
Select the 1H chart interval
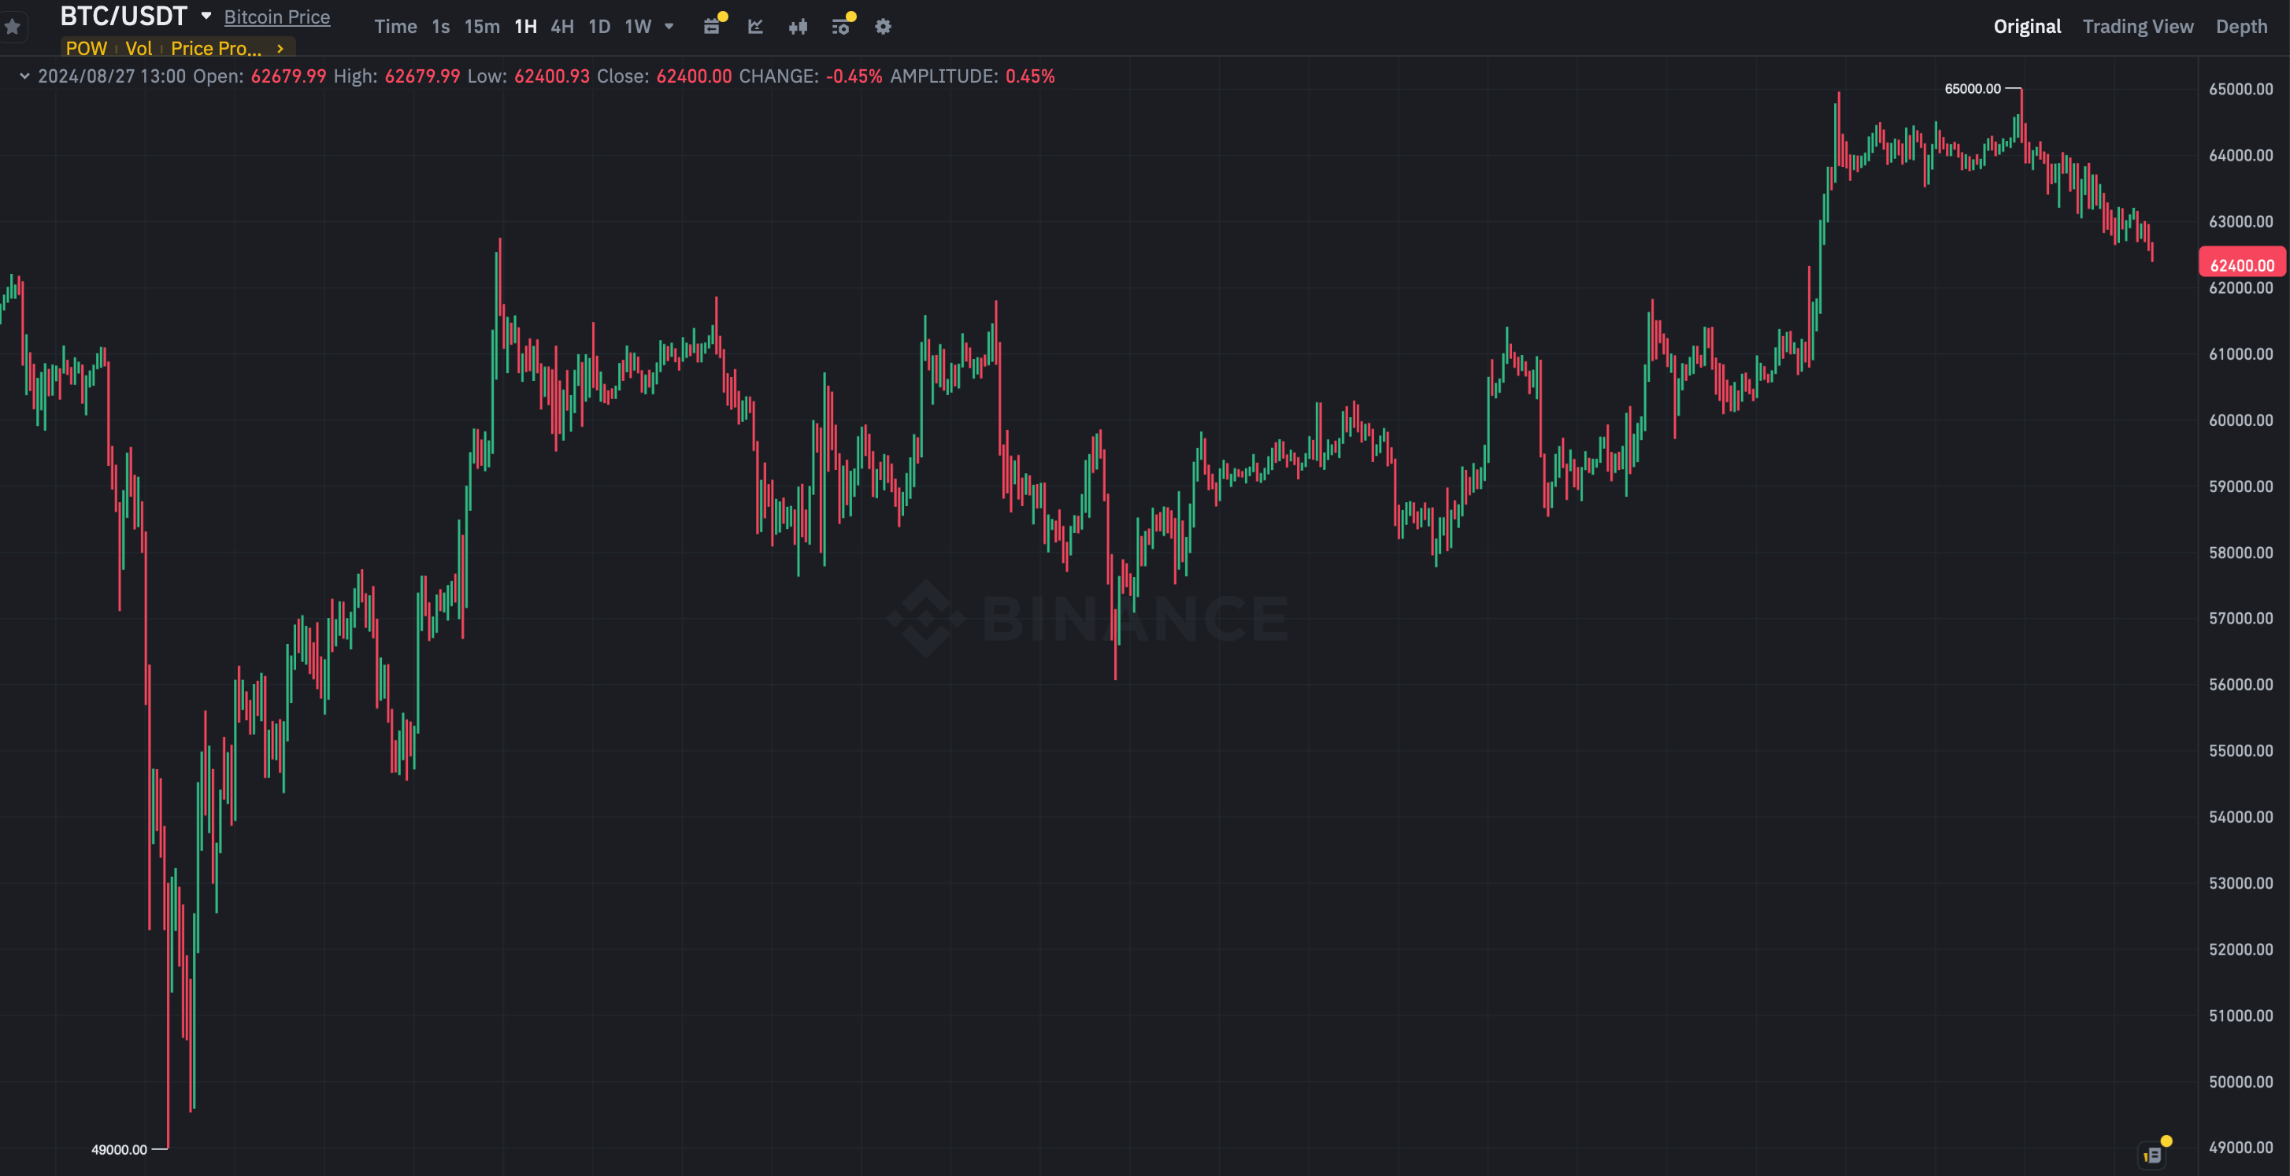point(525,27)
